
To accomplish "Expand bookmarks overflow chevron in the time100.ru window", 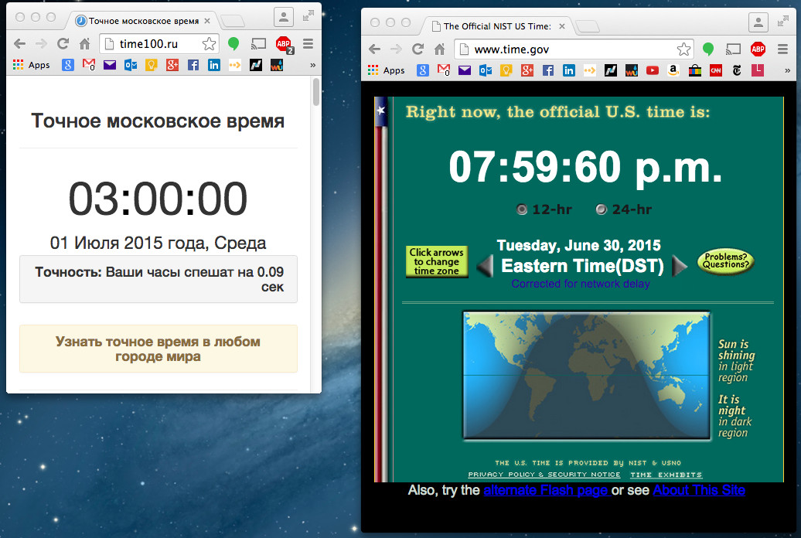I will pos(312,65).
